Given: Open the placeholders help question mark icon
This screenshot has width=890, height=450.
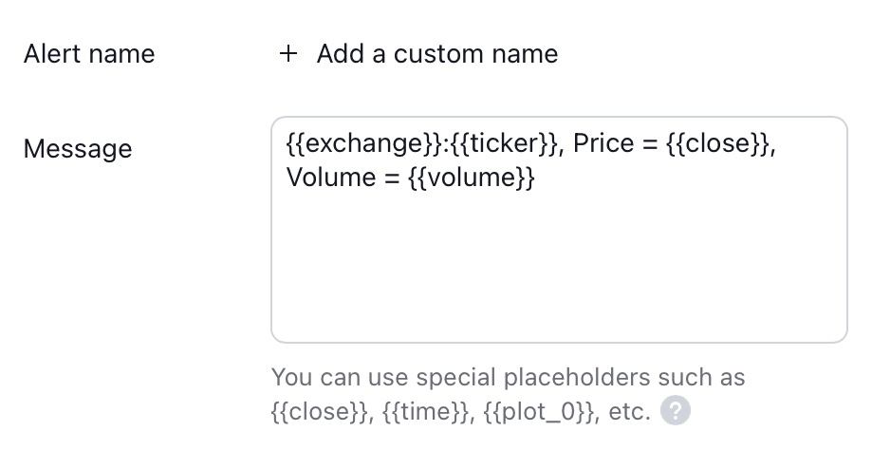Looking at the screenshot, I should pyautogui.click(x=676, y=412).
